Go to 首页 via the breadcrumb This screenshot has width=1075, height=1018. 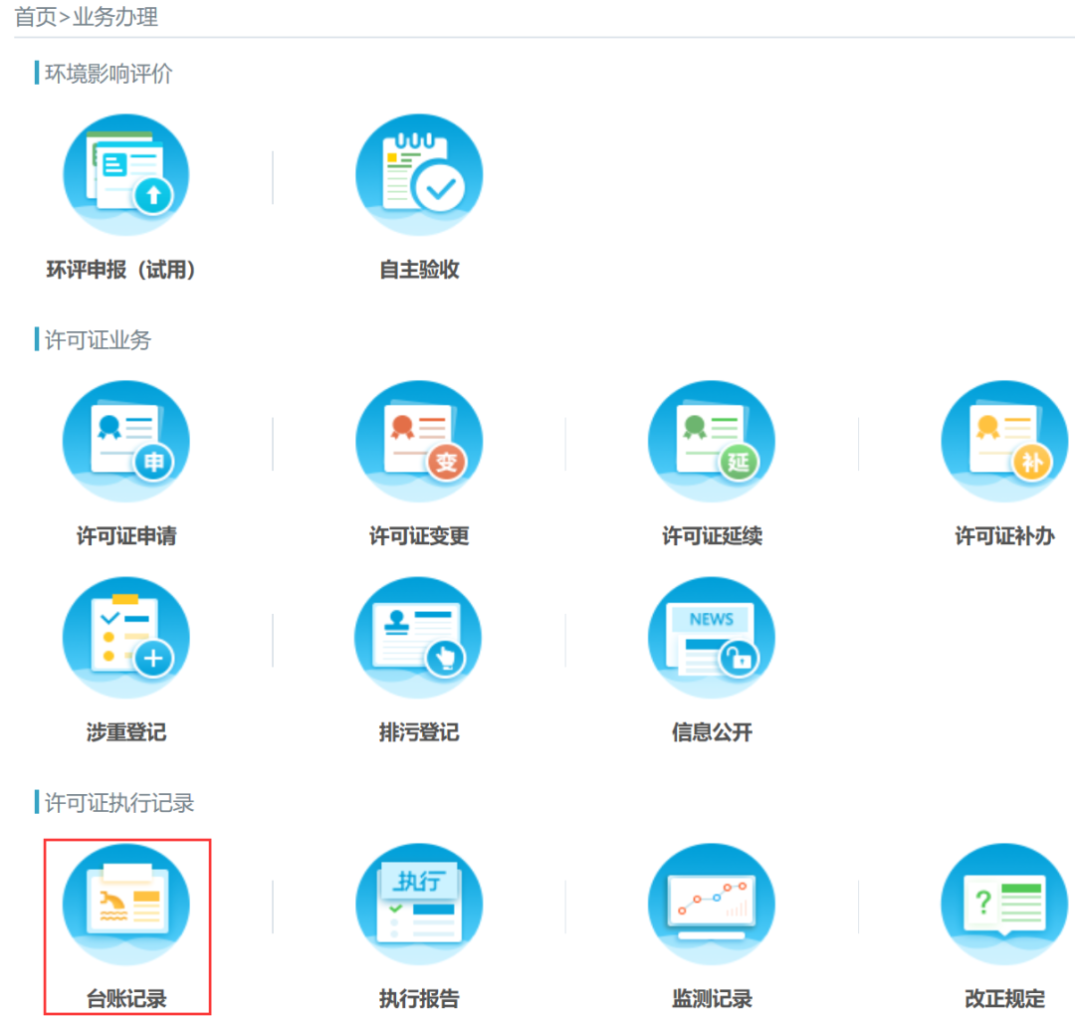31,16
